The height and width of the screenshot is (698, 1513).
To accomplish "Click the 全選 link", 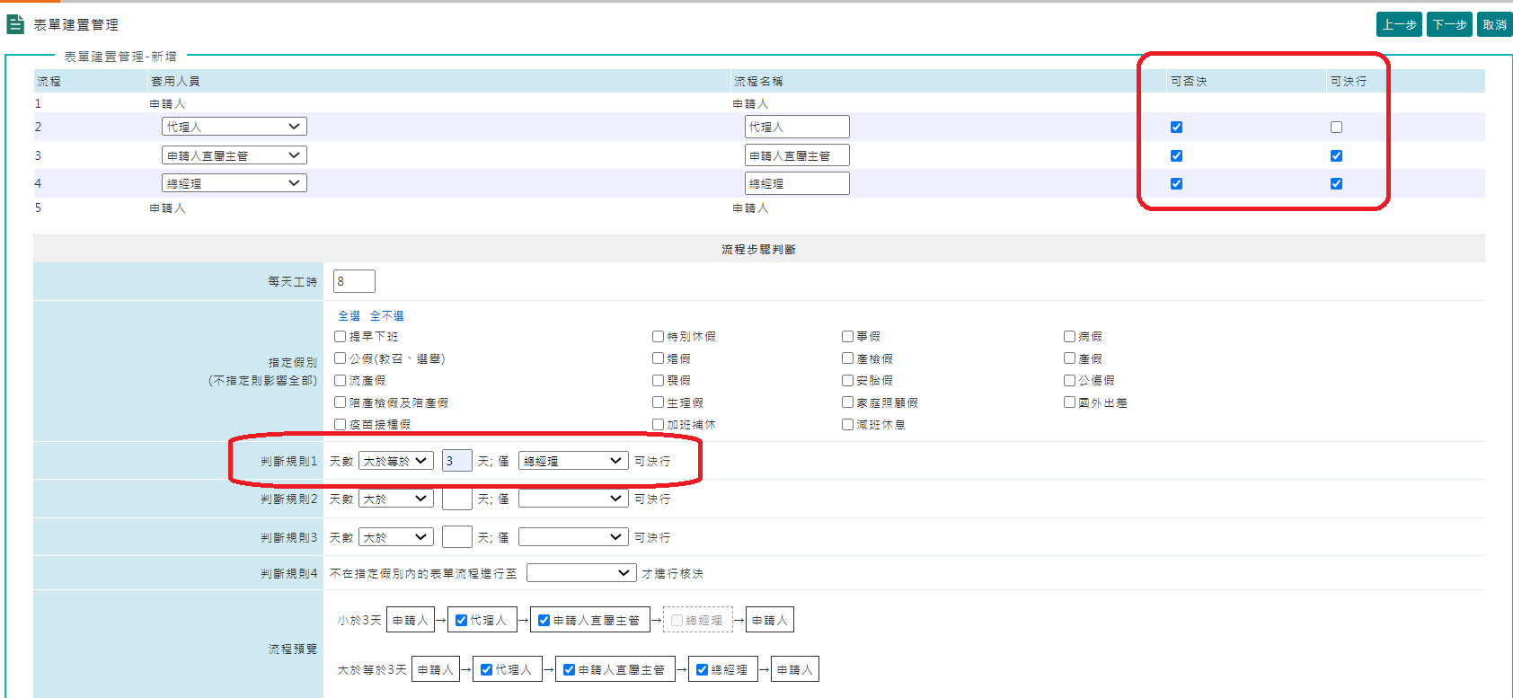I will 349,316.
